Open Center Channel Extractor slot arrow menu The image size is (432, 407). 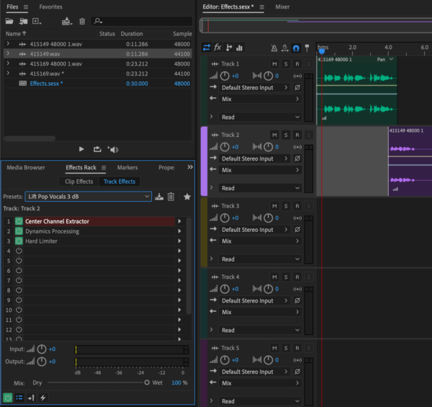(179, 221)
